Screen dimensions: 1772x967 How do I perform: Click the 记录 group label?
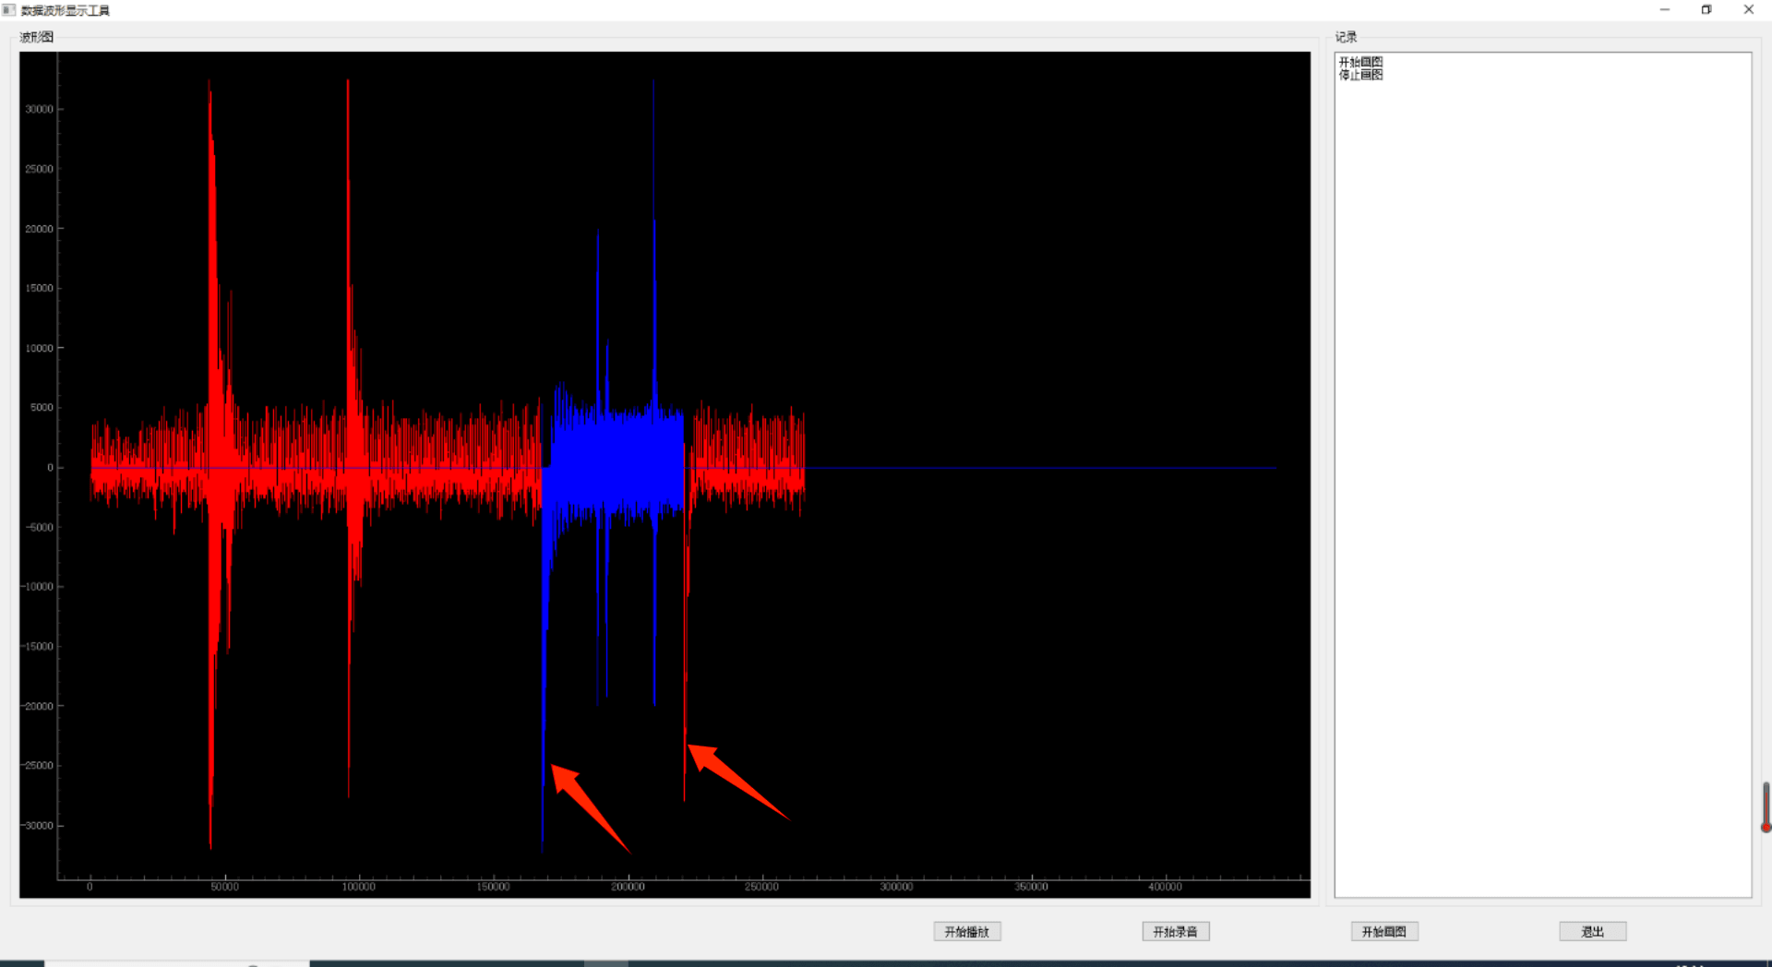pyautogui.click(x=1346, y=37)
